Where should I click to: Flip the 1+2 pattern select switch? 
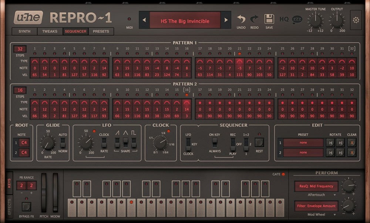coord(246,144)
